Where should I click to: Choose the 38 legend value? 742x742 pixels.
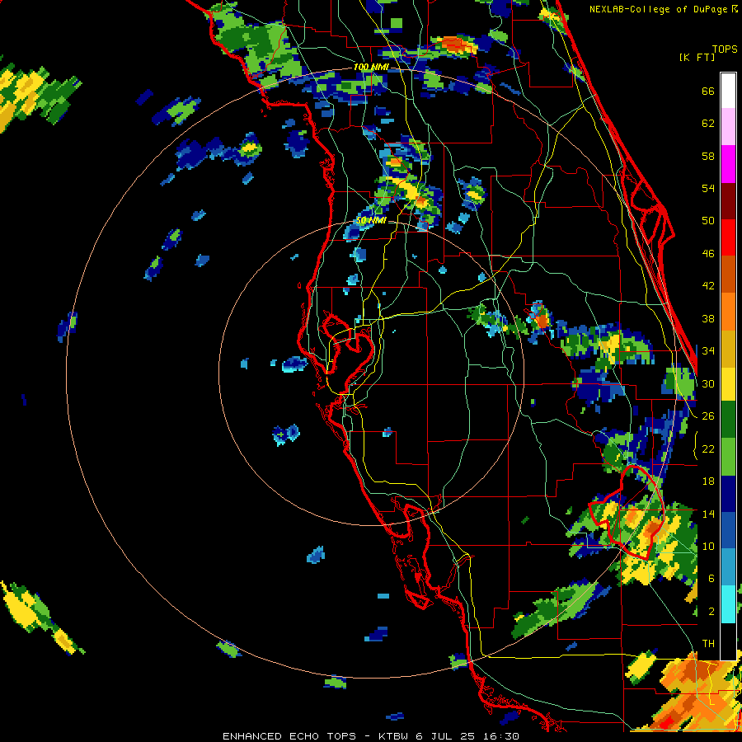(x=708, y=319)
